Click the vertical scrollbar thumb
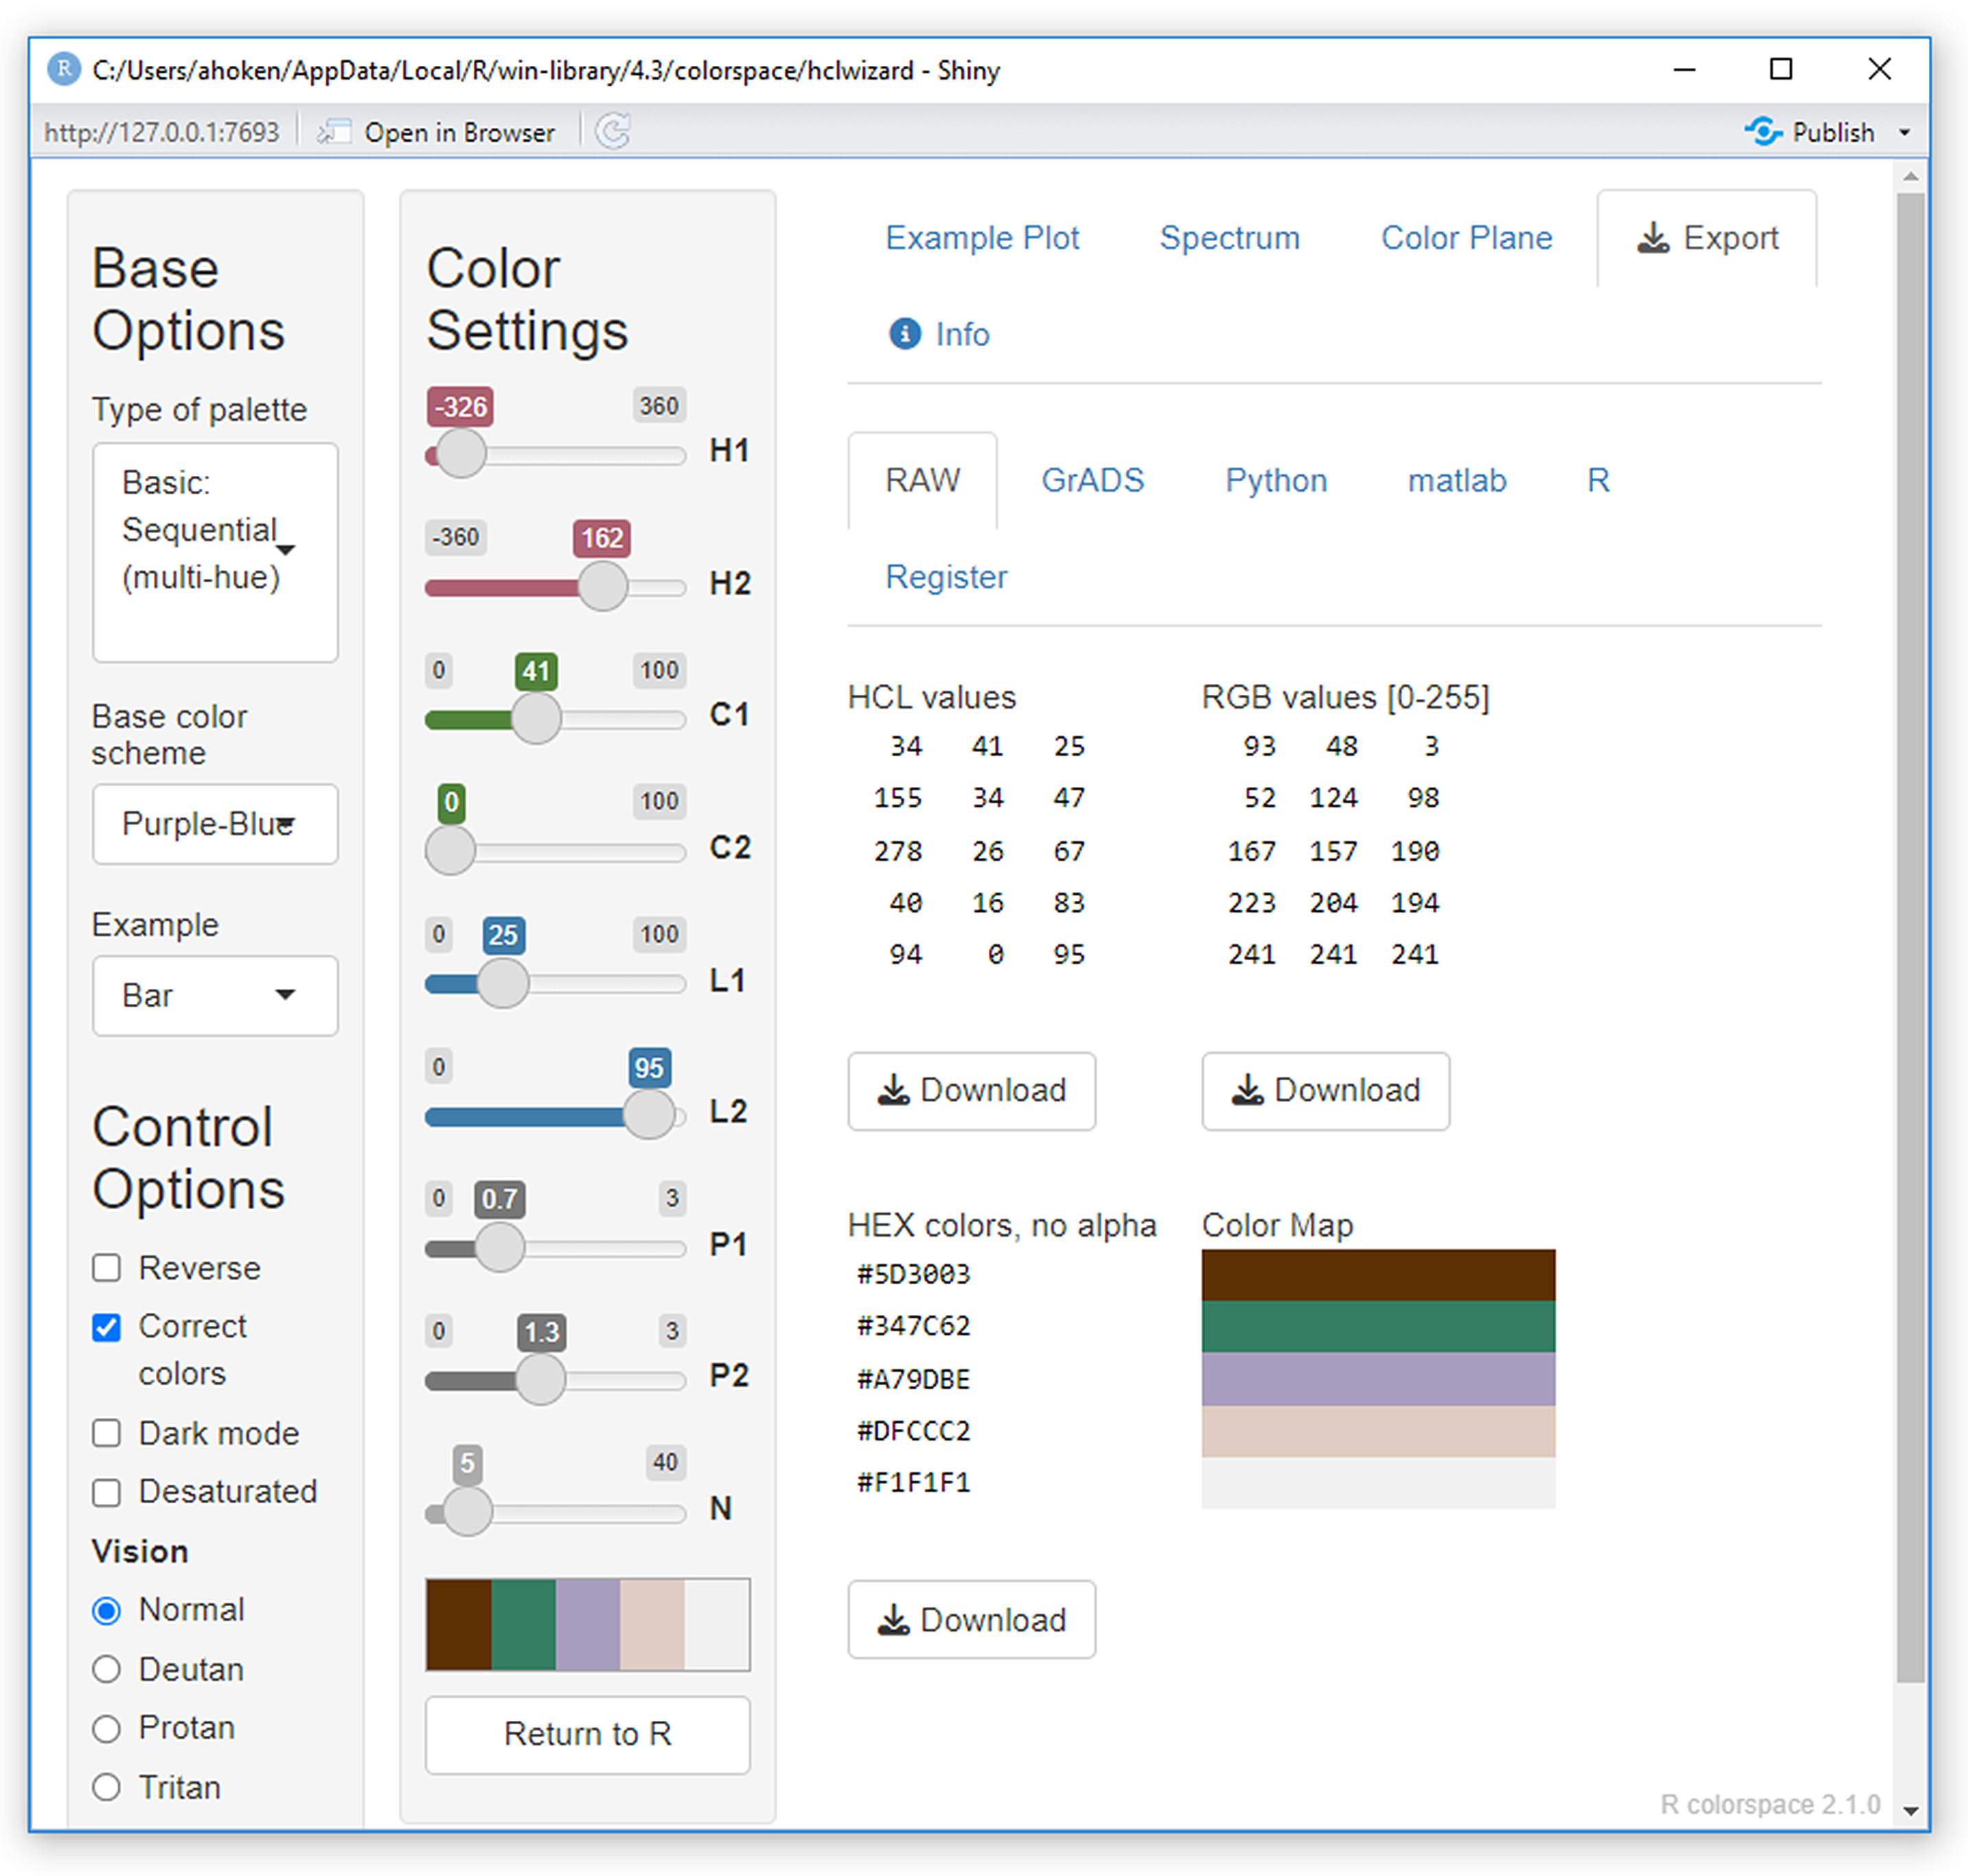 point(1911,938)
